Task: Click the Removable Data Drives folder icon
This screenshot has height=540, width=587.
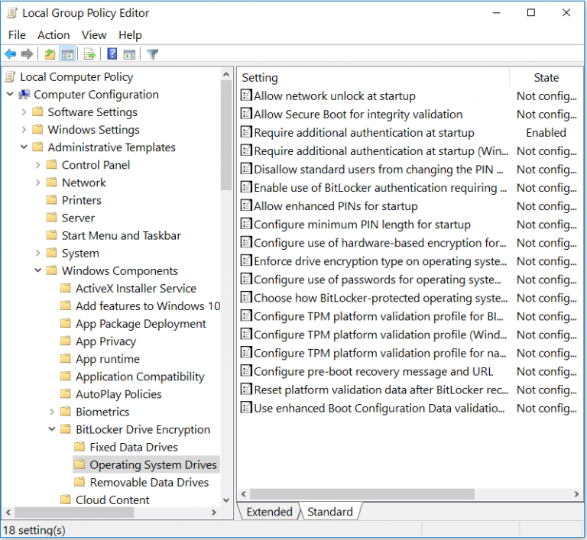Action: (79, 482)
